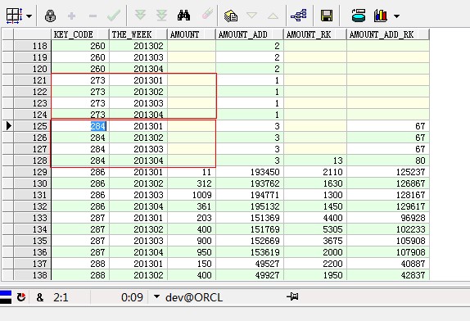Click the refresh icon in status bar

click(21, 297)
